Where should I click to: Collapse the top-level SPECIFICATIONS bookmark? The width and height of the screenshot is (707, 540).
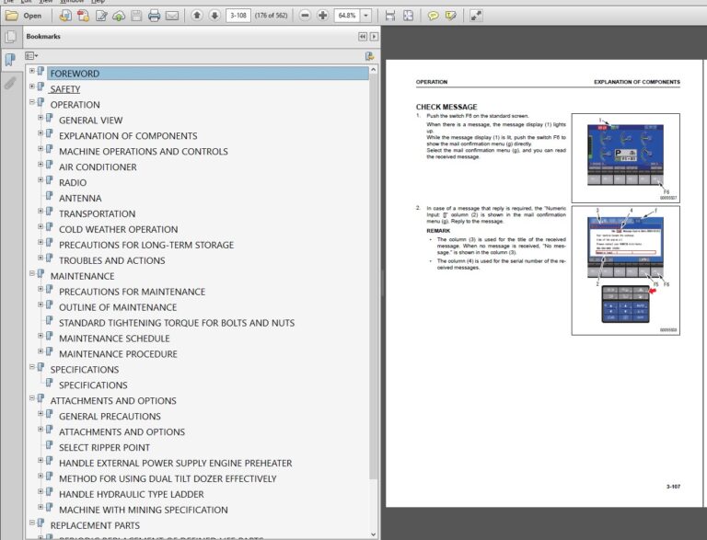32,367
